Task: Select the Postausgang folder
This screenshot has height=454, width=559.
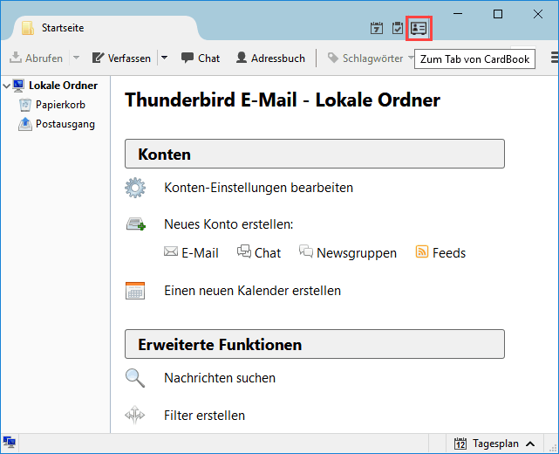Action: coord(65,124)
